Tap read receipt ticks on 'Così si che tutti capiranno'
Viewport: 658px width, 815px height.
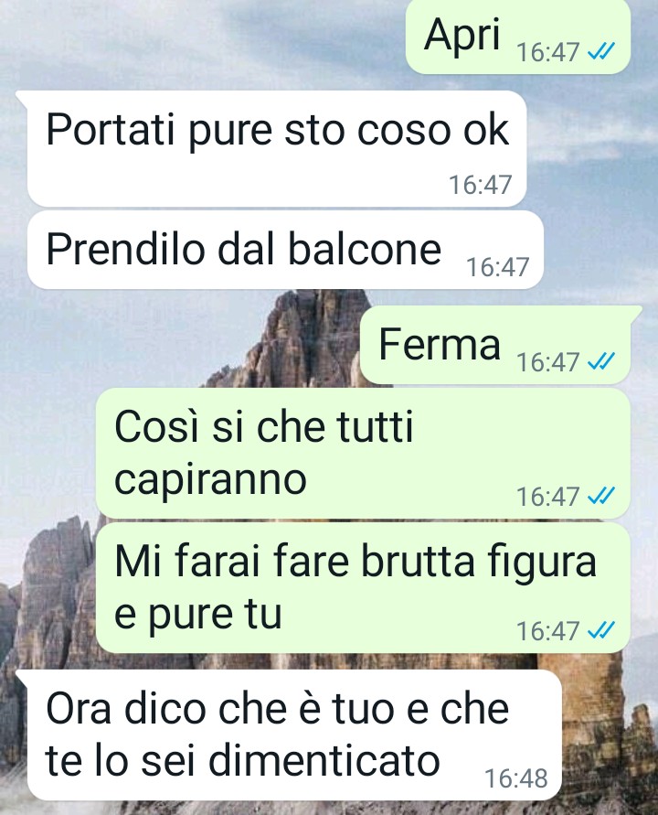[x=600, y=496]
